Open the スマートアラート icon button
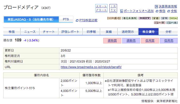 [x=101, y=8]
